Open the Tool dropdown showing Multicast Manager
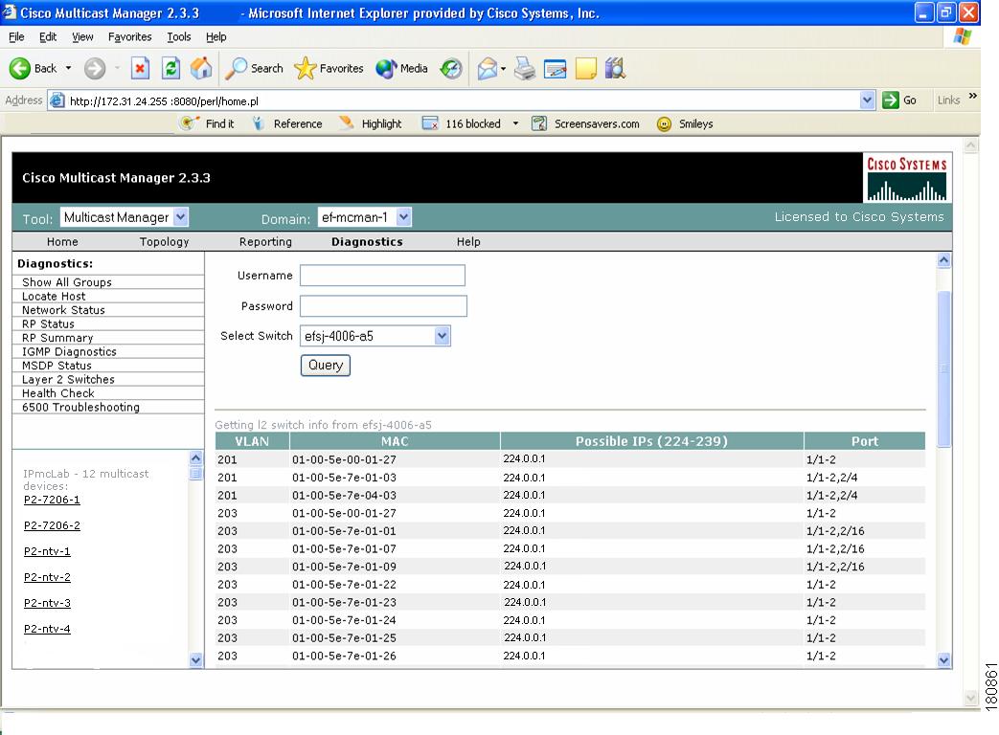 [125, 217]
